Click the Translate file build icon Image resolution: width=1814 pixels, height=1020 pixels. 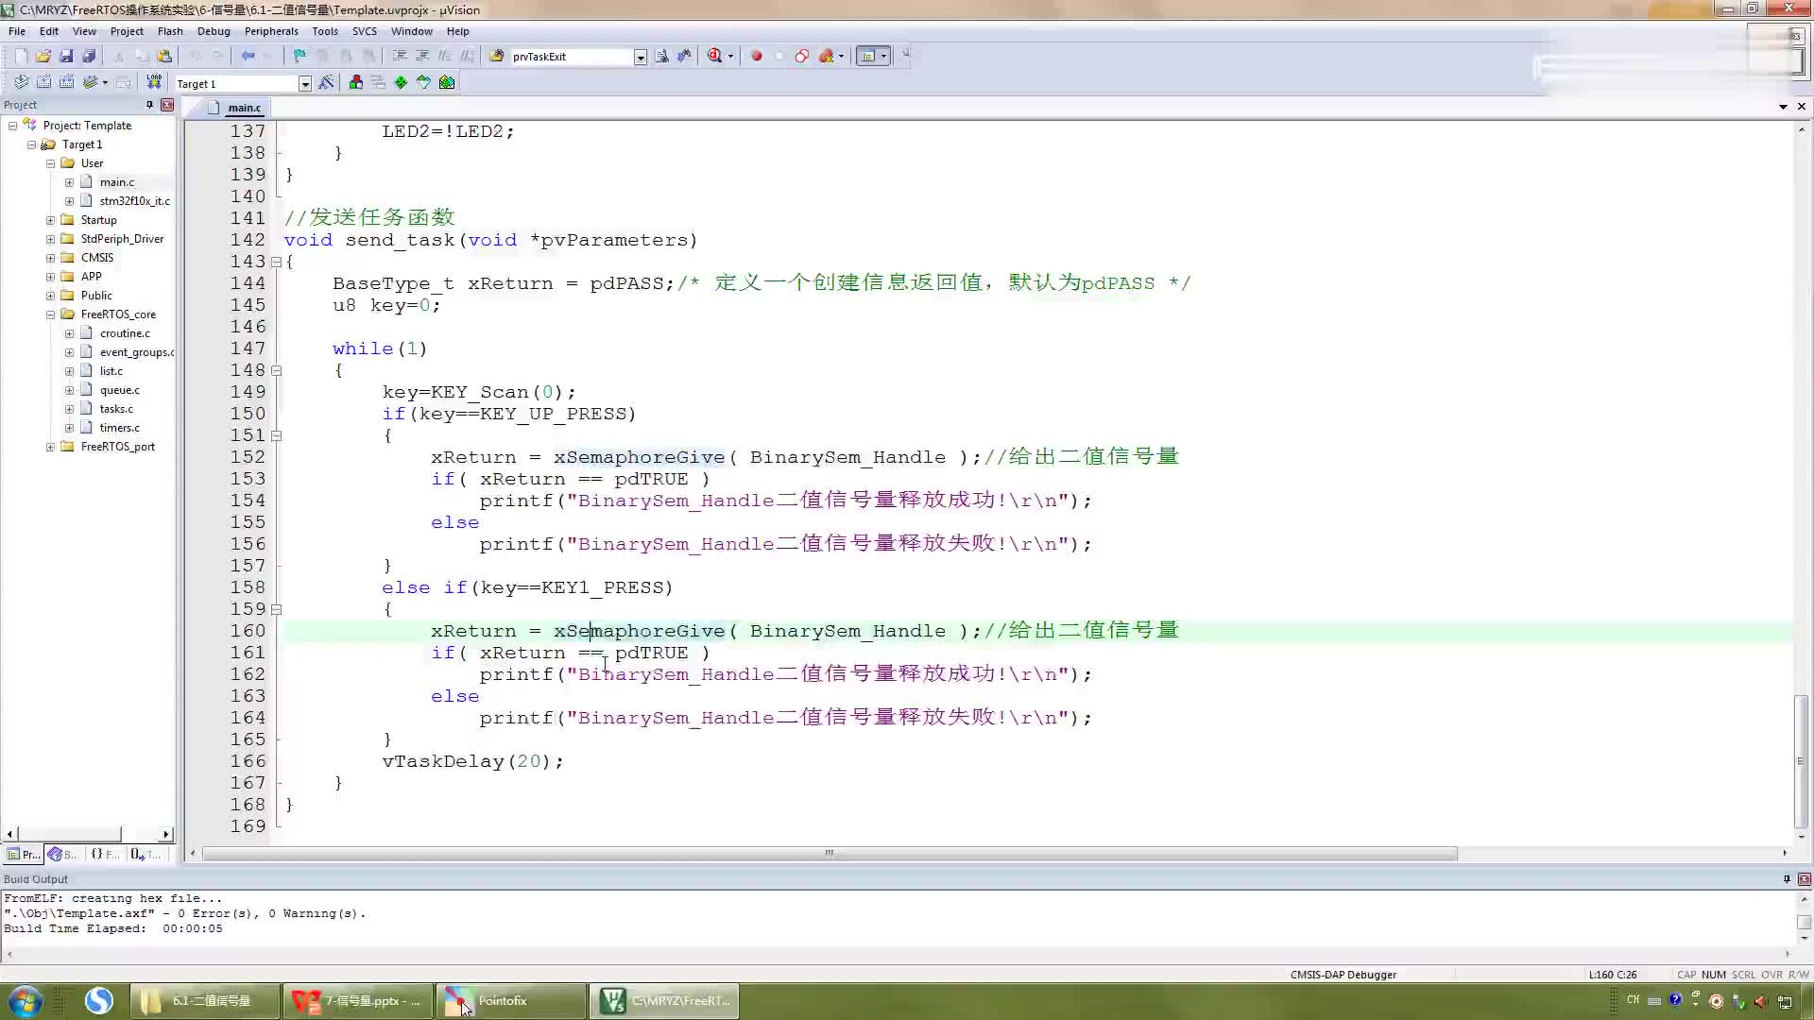tap(21, 82)
